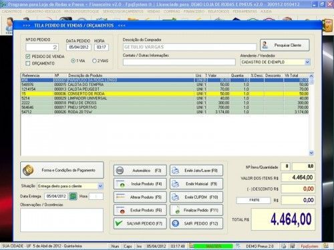The image size is (334, 250).
Task: Click the computer icon in status bar
Action: [292, 246]
